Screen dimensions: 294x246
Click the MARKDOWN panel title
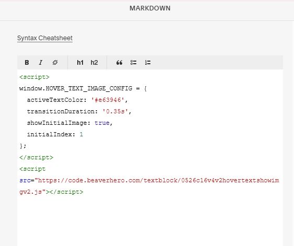(150, 8)
